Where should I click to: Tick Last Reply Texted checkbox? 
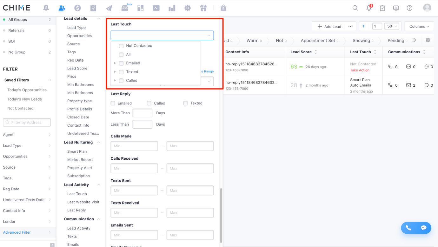coord(186,103)
